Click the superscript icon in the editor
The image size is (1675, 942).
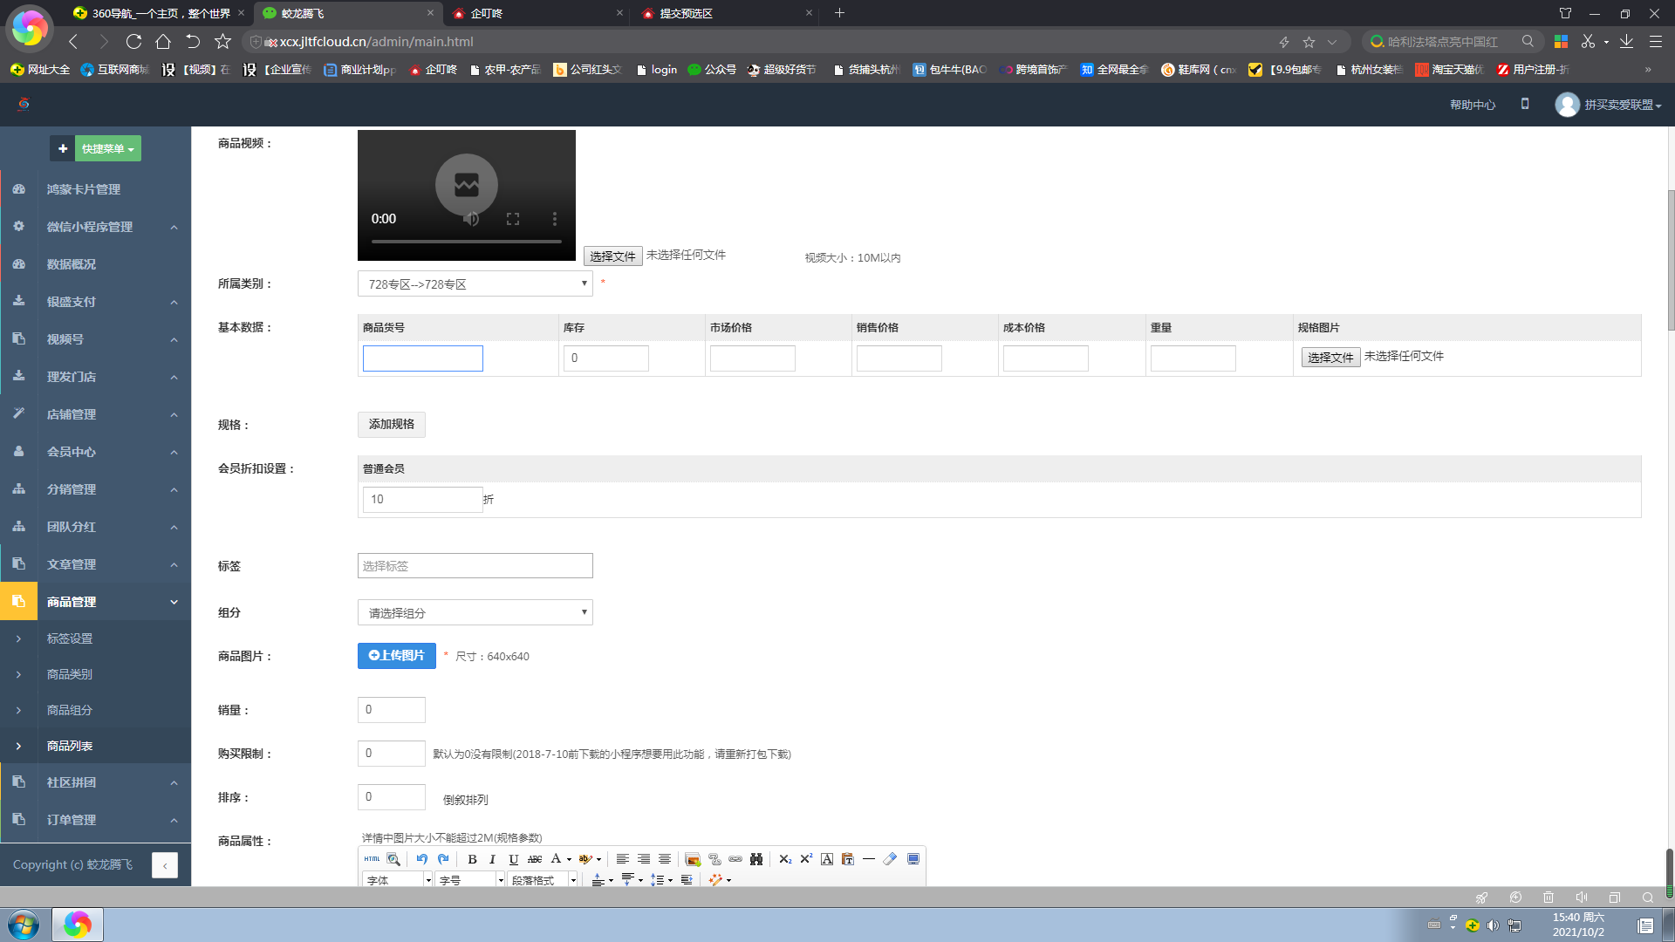pyautogui.click(x=806, y=859)
